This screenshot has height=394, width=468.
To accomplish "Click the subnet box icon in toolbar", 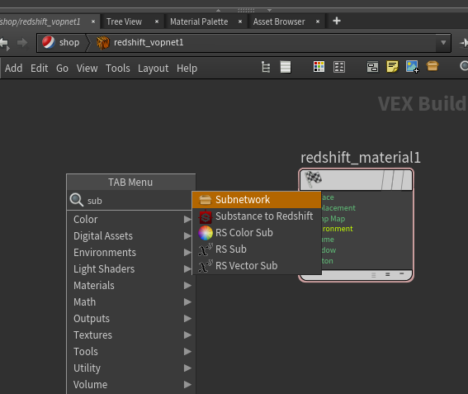I will pos(433,66).
